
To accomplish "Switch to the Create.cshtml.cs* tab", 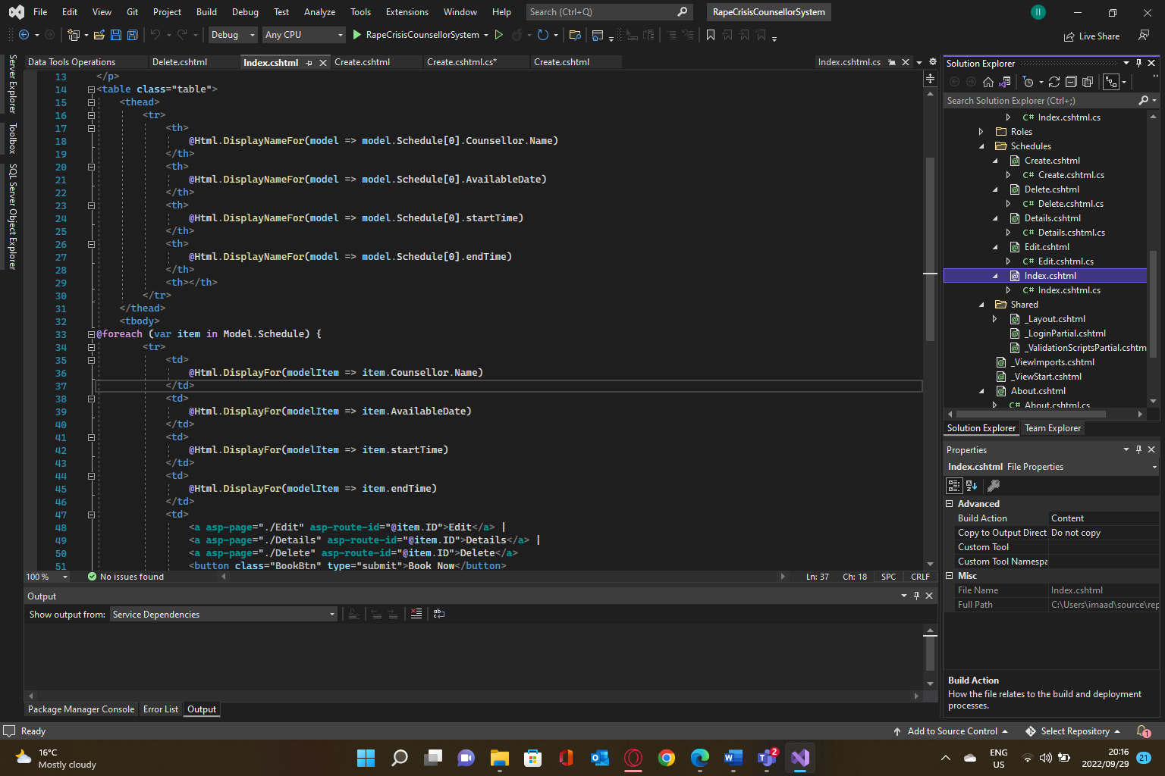I will pos(462,62).
